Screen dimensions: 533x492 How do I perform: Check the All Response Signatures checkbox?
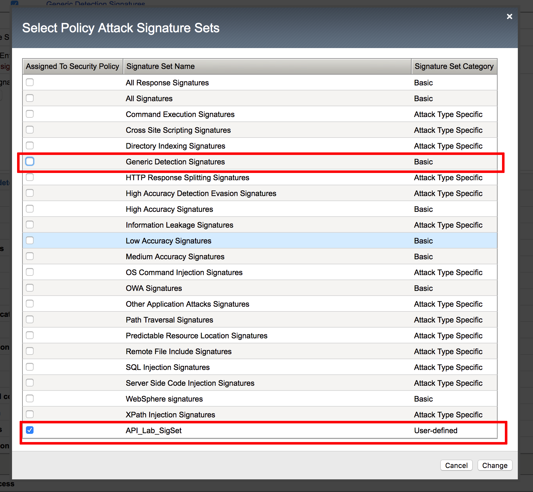tap(30, 82)
